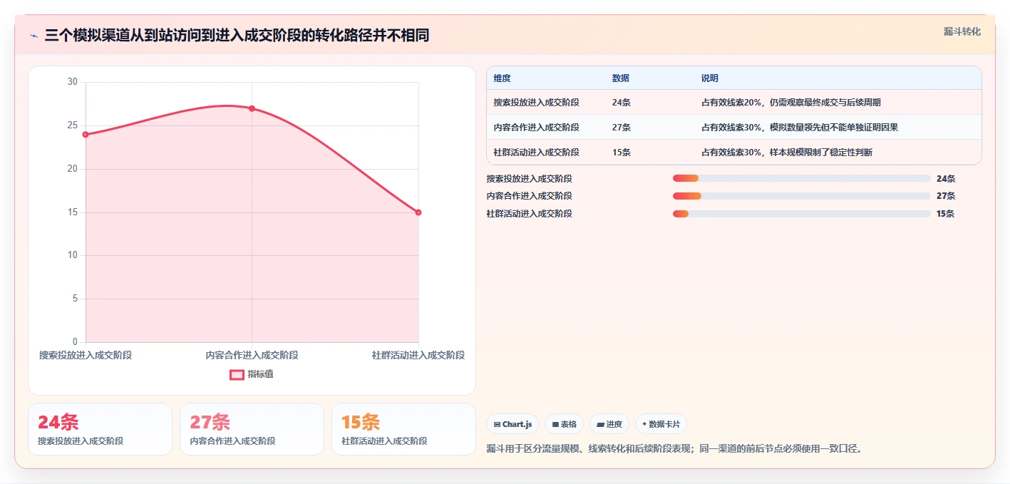
Task: Click the 15条 cell in the table
Action: click(x=621, y=153)
